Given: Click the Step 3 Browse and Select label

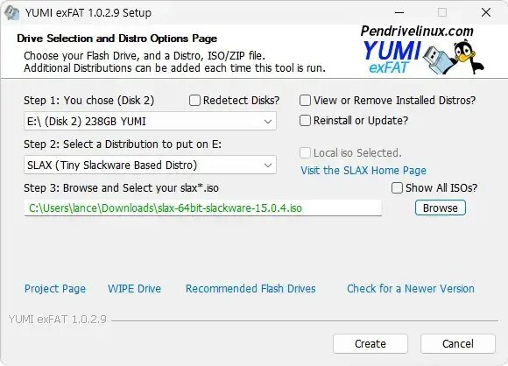Looking at the screenshot, I should coord(121,188).
